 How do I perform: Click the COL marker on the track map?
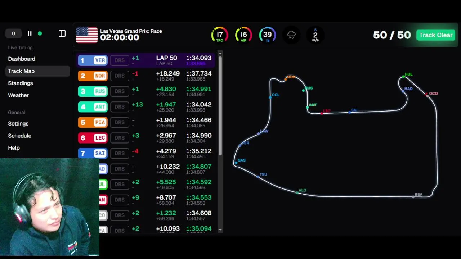coord(270,97)
